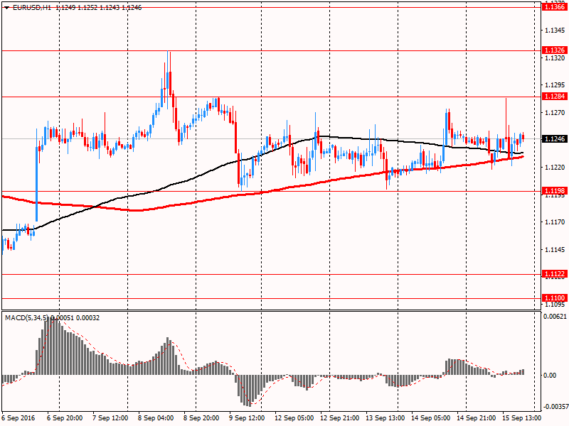
Task: Select the MACD(5,34,5) indicator label
Action: (26, 317)
